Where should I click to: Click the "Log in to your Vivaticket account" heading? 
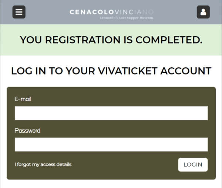pos(111,71)
